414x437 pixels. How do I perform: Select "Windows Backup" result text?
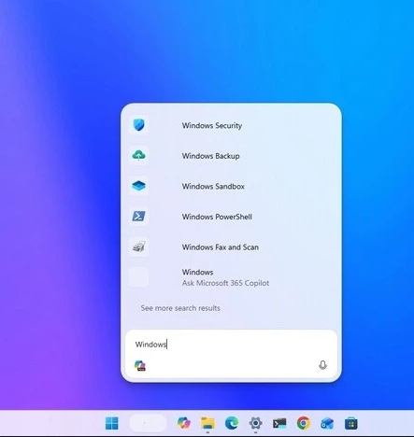pyautogui.click(x=211, y=156)
